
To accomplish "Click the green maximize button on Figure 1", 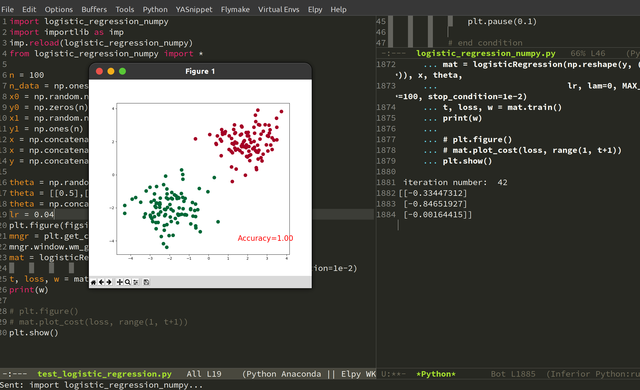I will pos(122,71).
